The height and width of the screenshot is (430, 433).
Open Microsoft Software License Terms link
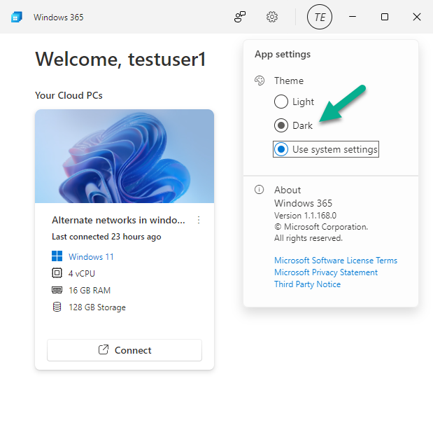coord(336,261)
